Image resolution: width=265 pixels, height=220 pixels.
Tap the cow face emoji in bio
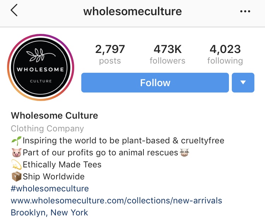coord(184,153)
